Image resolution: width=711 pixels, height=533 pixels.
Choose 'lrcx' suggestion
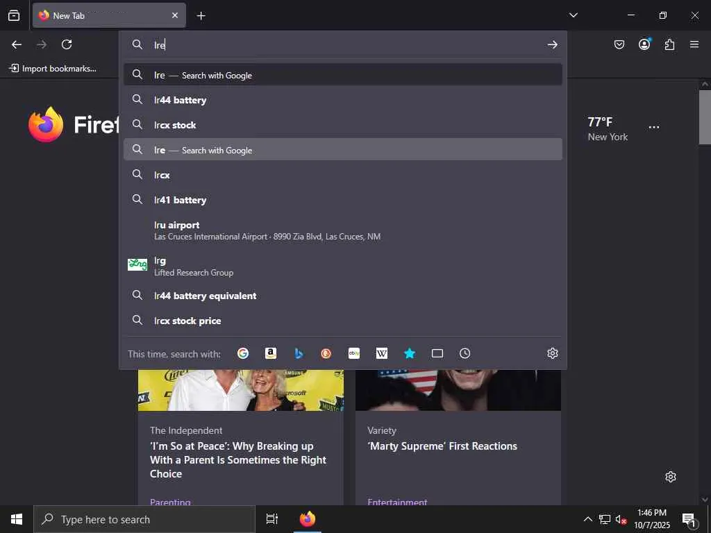[343, 174]
